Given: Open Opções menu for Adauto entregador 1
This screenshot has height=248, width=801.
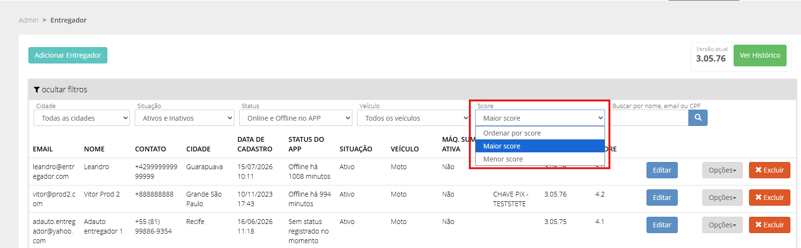Looking at the screenshot, I should [723, 225].
